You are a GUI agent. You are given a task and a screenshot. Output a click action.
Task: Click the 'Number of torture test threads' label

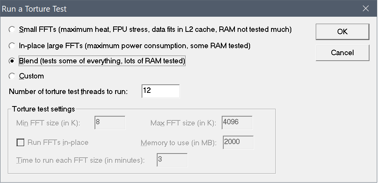click(71, 92)
